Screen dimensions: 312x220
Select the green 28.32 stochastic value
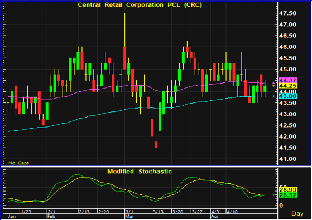(288, 195)
